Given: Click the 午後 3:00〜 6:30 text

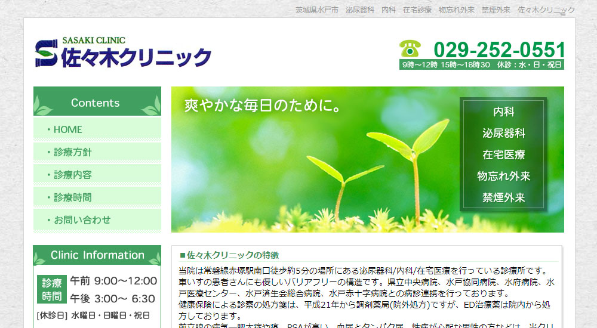Looking at the screenshot, I should (112, 299).
